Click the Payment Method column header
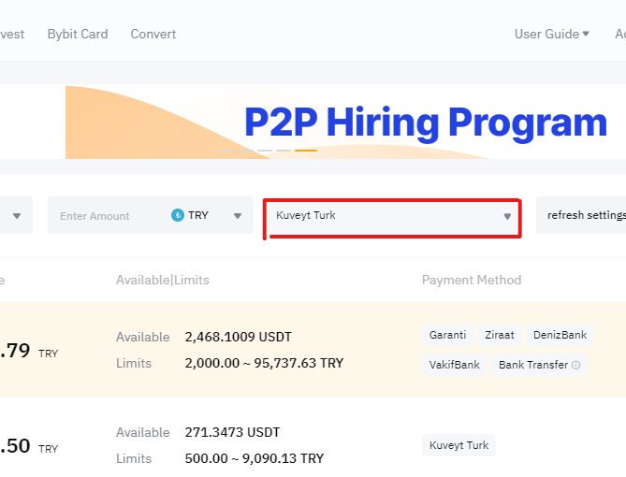626x477 pixels. tap(472, 280)
